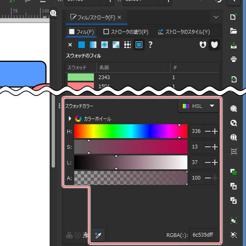Close the フィル/ストローク(F) dialog tab
The height and width of the screenshot is (246, 246).
tap(119, 17)
